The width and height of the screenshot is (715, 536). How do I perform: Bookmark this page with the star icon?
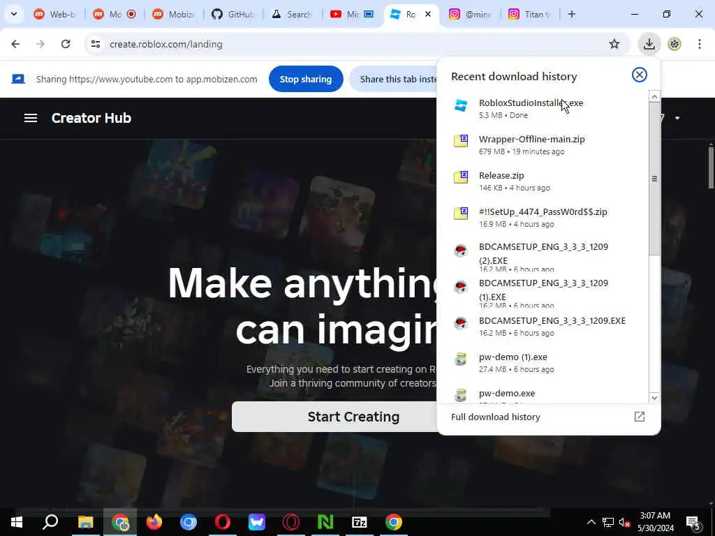coord(614,44)
